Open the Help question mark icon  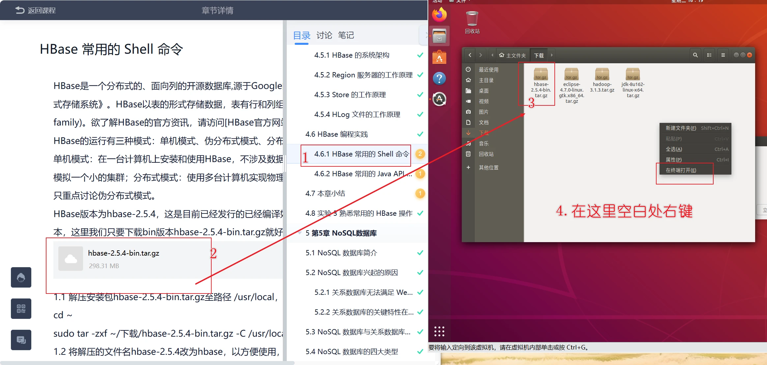tap(439, 79)
